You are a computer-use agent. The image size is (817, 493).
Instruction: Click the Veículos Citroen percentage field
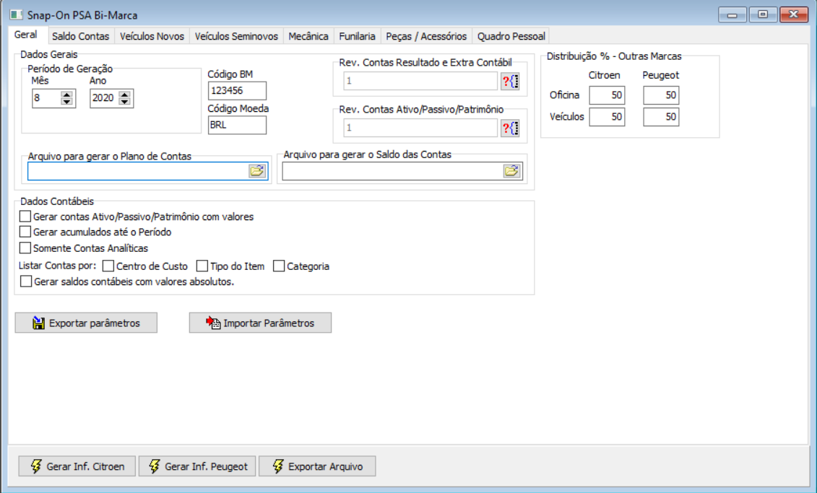[607, 117]
